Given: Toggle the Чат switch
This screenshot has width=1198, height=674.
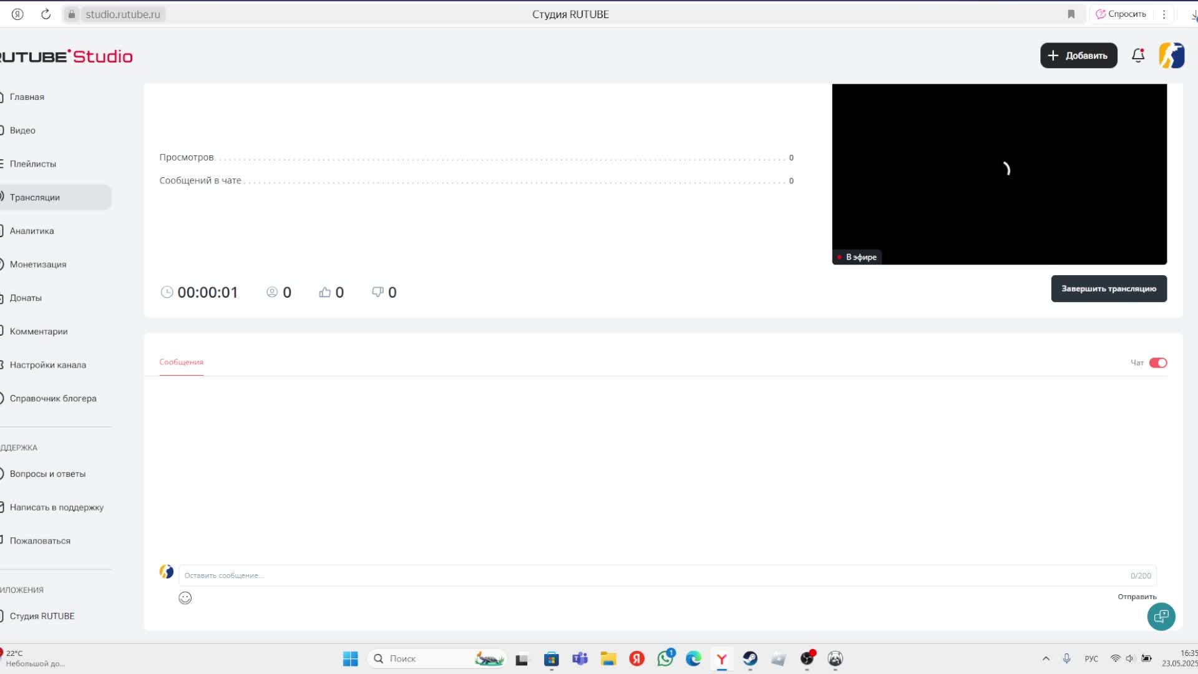Looking at the screenshot, I should [1158, 363].
